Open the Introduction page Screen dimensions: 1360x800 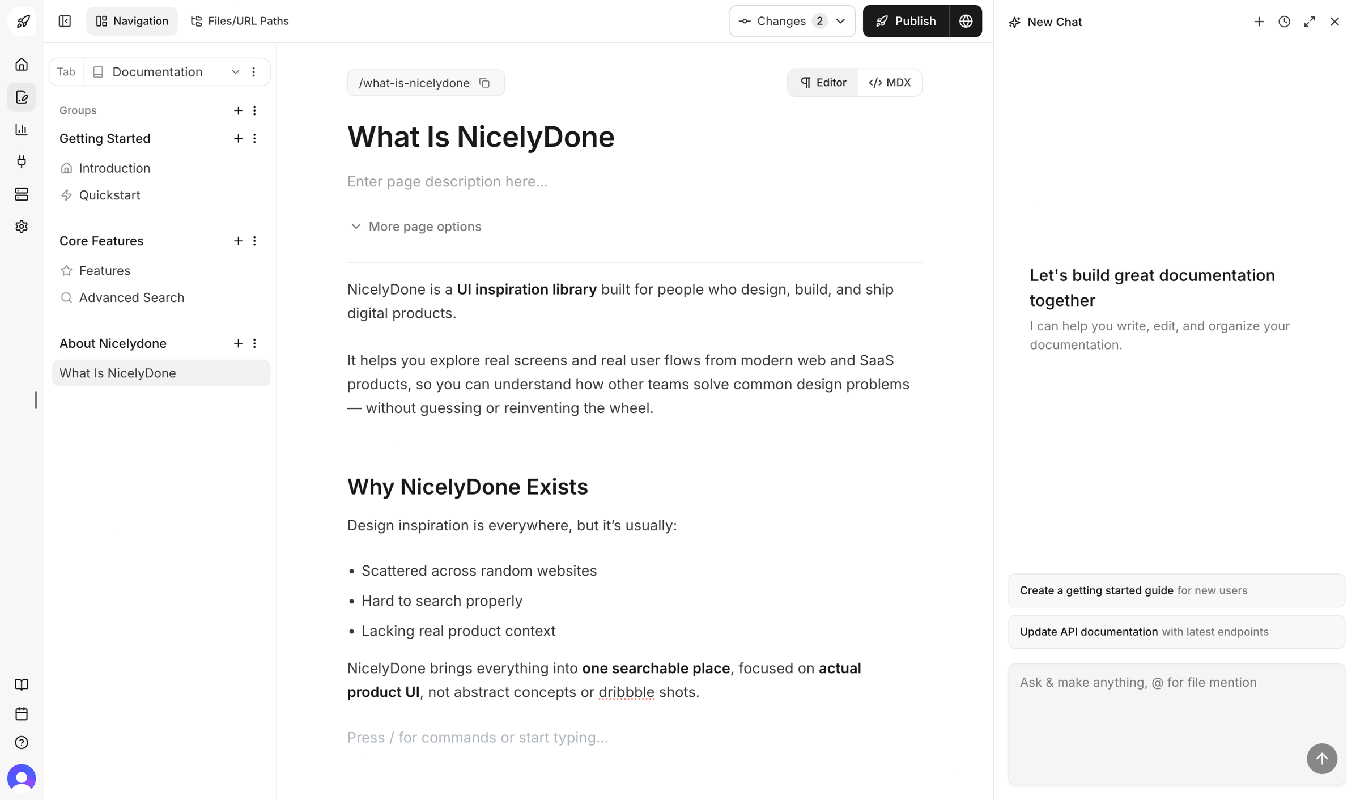161,168
